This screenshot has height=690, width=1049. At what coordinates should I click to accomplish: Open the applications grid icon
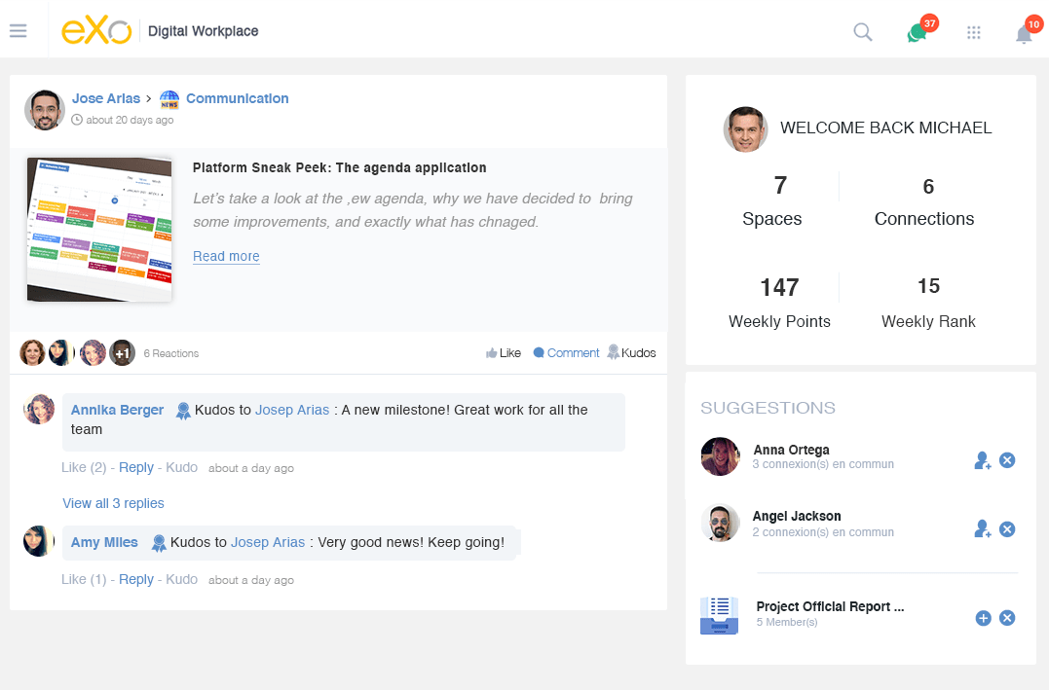point(973,32)
